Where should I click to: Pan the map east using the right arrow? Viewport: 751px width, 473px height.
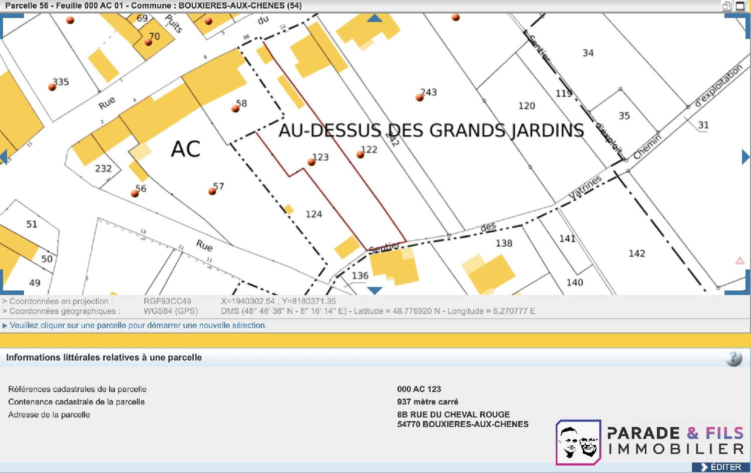coord(745,157)
